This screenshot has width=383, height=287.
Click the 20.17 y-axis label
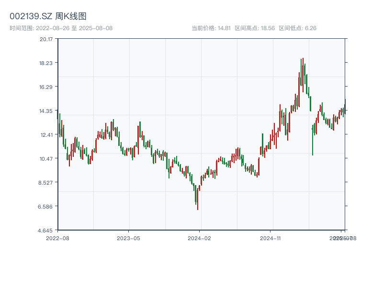(x=46, y=39)
